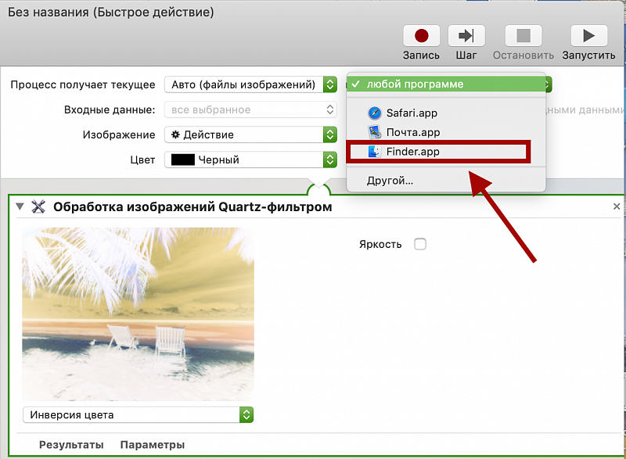Choose Почта.app in the application list

tap(445, 132)
